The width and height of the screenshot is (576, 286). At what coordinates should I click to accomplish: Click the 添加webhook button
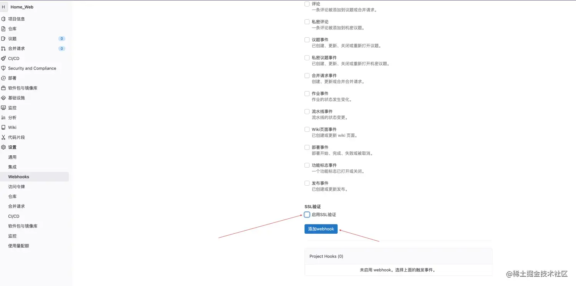coord(321,229)
